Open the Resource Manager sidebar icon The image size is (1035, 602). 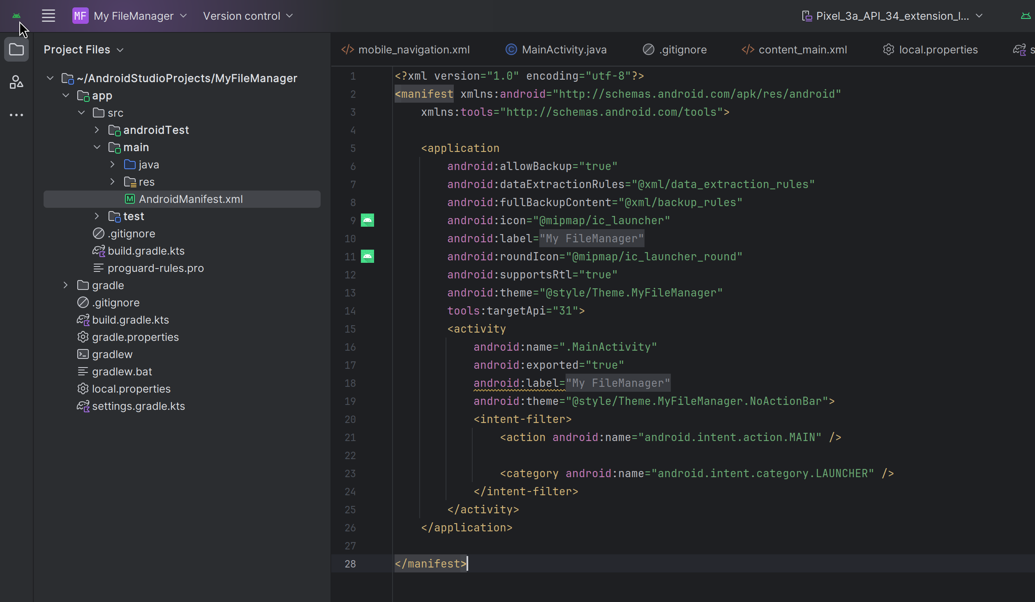16,82
